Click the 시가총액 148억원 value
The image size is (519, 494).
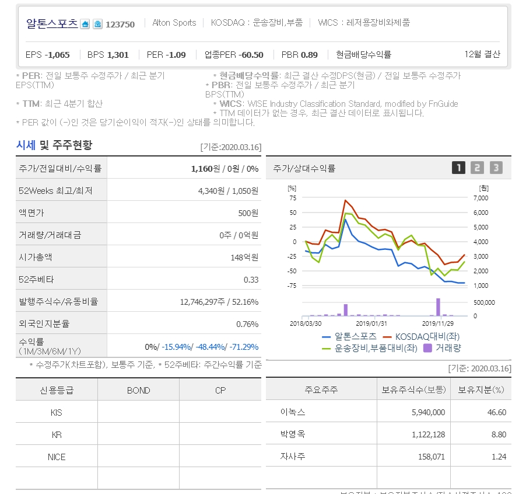point(244,258)
